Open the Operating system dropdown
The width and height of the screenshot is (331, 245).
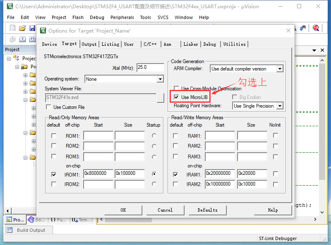pos(160,79)
